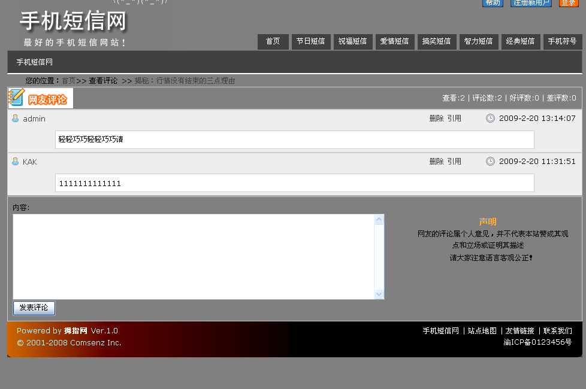Image resolution: width=586 pixels, height=389 pixels.
Task: Open the 智力短信 navigation tab
Action: [478, 41]
